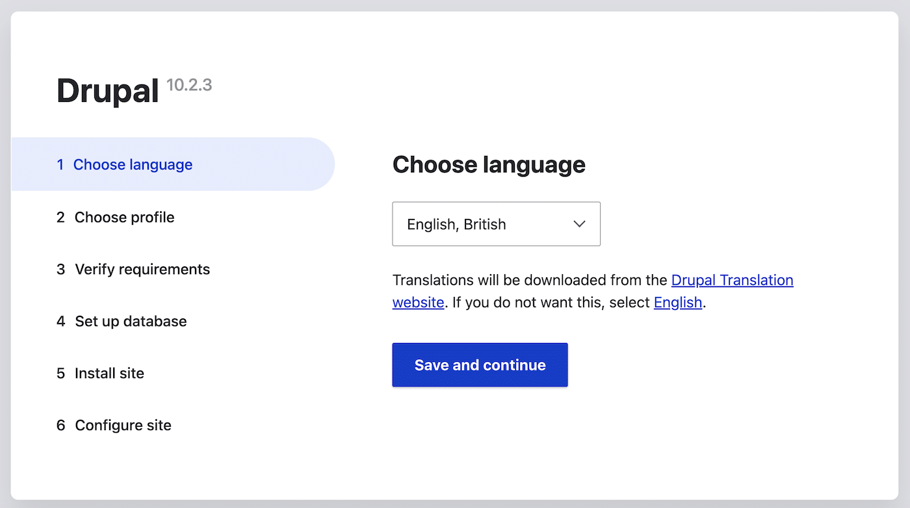Click the Drupal wordmark logo
This screenshot has width=910, height=508.
[x=108, y=90]
